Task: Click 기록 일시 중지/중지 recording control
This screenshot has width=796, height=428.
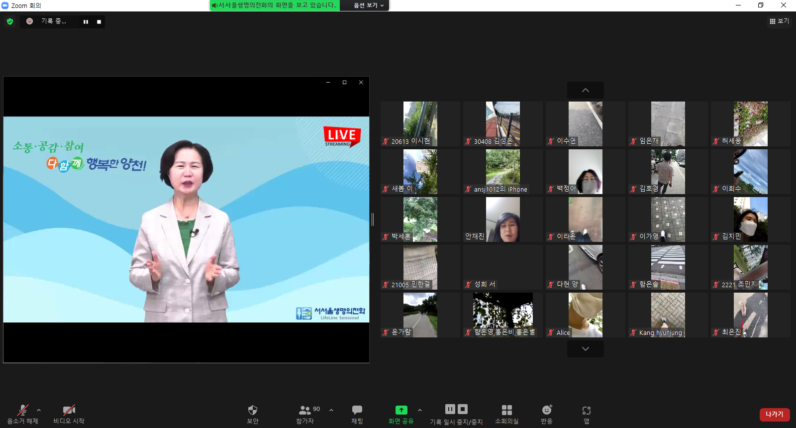Action: click(x=456, y=414)
